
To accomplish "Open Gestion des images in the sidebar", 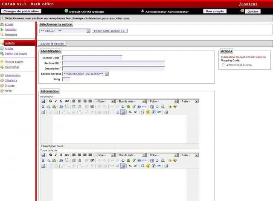I will point(16,53).
